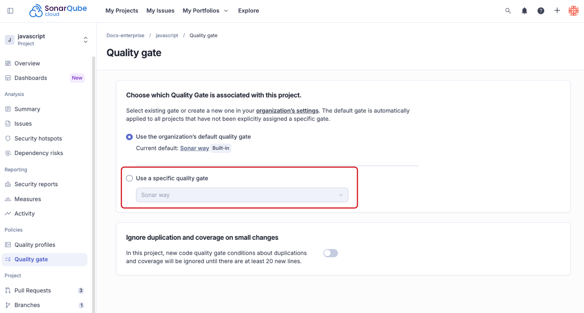
Task: Click javascript breadcrumb link
Action: pos(167,35)
